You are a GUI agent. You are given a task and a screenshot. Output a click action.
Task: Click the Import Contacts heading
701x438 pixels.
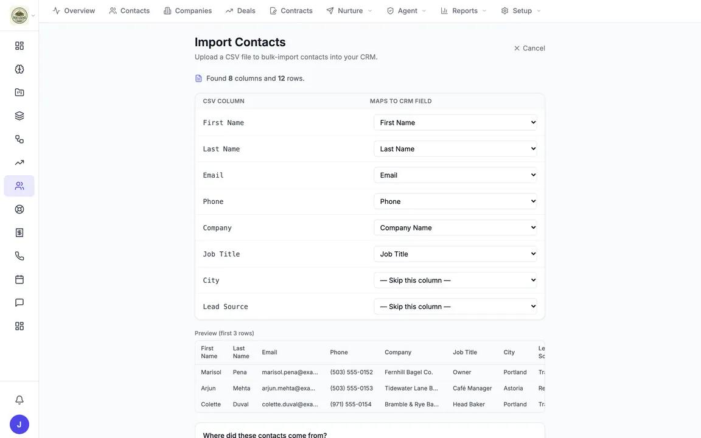coord(240,42)
